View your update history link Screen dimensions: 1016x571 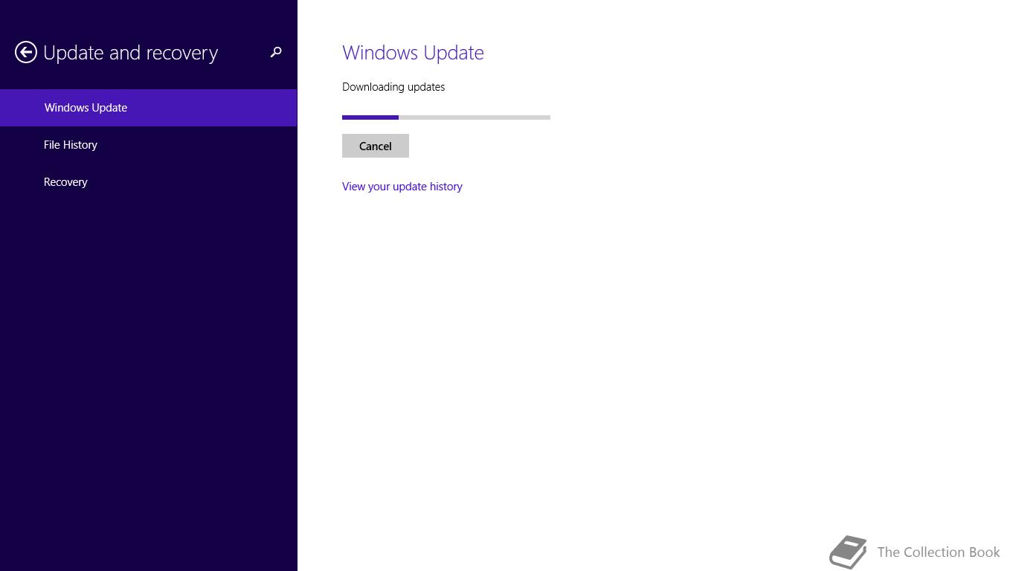[x=402, y=187]
